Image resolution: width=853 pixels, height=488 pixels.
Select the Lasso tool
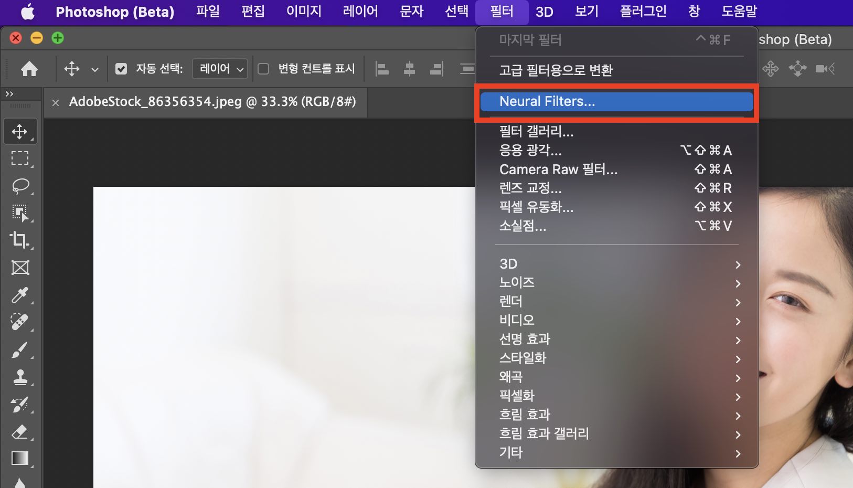(20, 186)
